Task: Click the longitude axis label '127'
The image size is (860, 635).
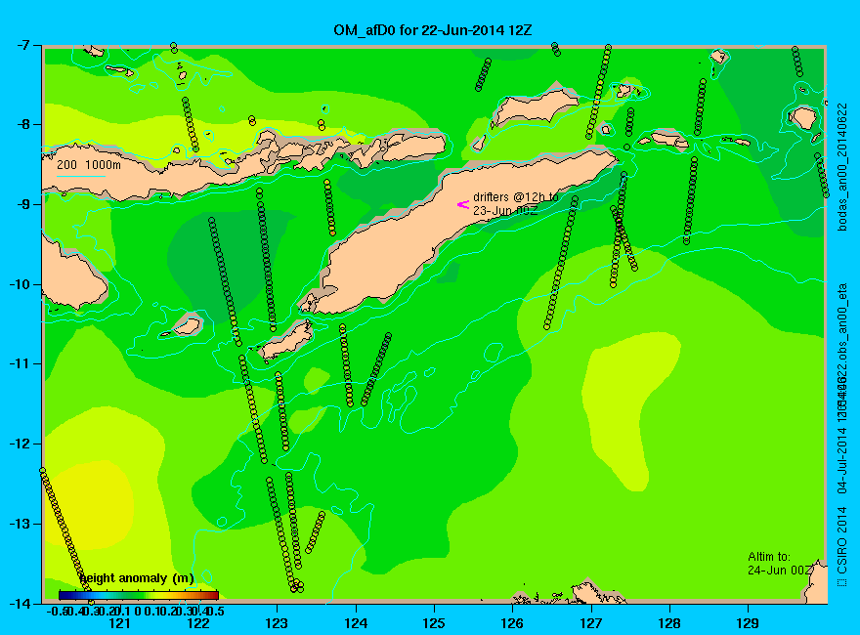Action: [590, 623]
